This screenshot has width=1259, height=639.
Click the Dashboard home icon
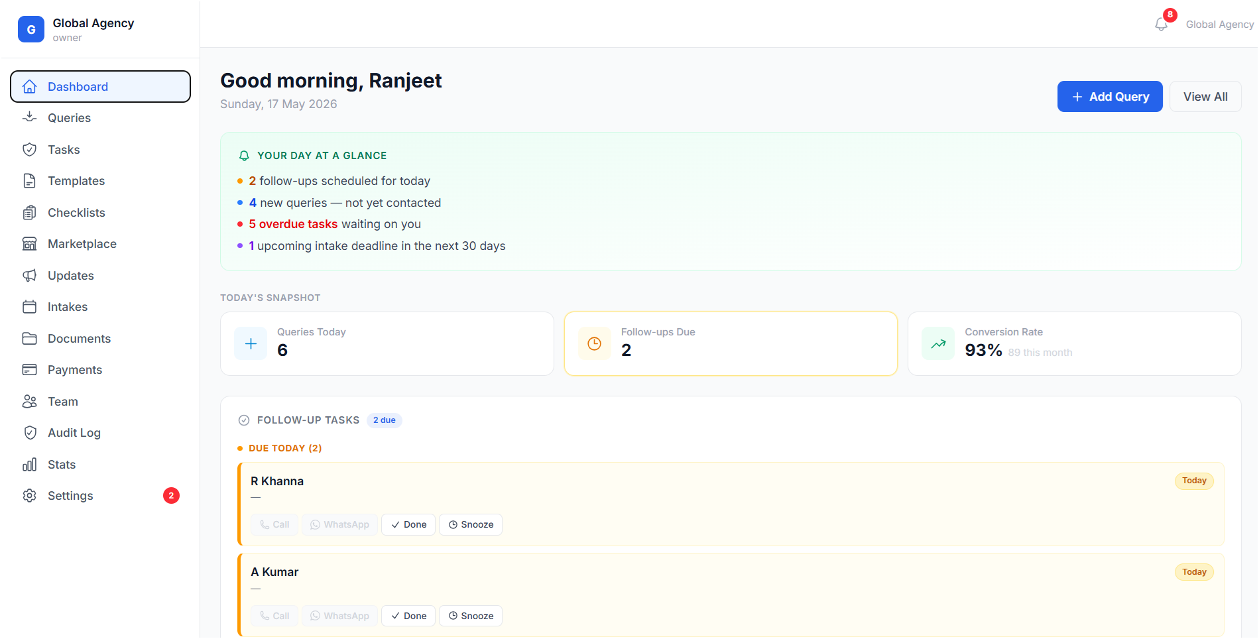(30, 87)
